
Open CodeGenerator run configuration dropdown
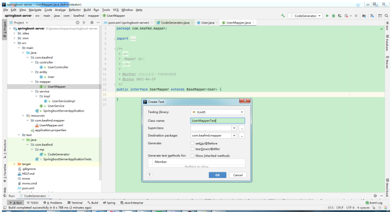tap(305, 16)
